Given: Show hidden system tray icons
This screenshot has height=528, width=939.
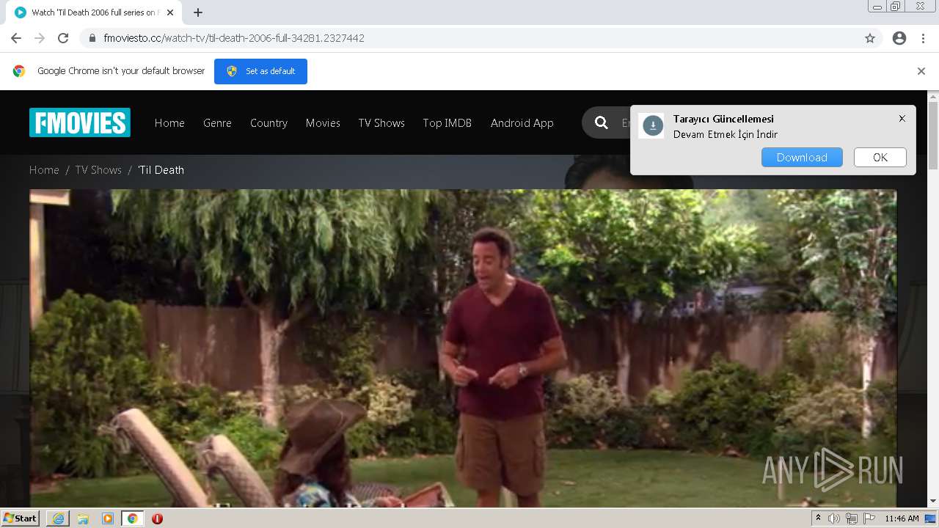Looking at the screenshot, I should tap(818, 518).
